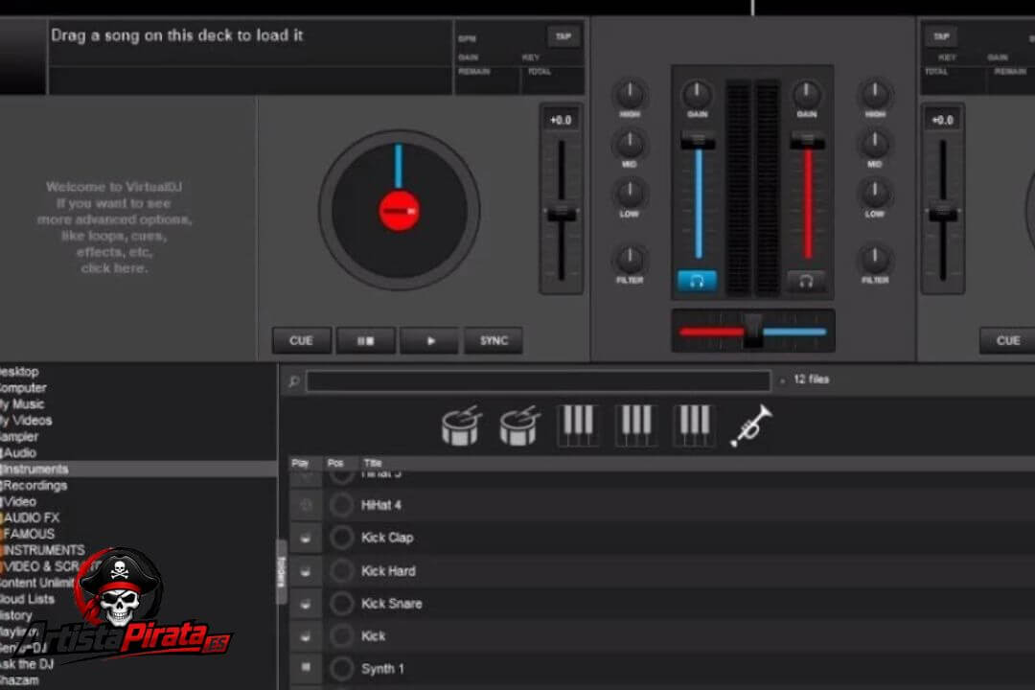Click the right deck LOW EQ knob
The image size is (1035, 690).
tap(875, 194)
